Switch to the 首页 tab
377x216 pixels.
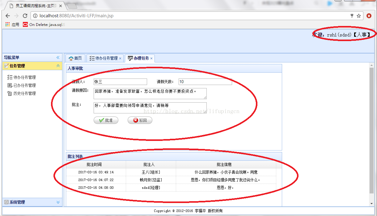click(75, 58)
